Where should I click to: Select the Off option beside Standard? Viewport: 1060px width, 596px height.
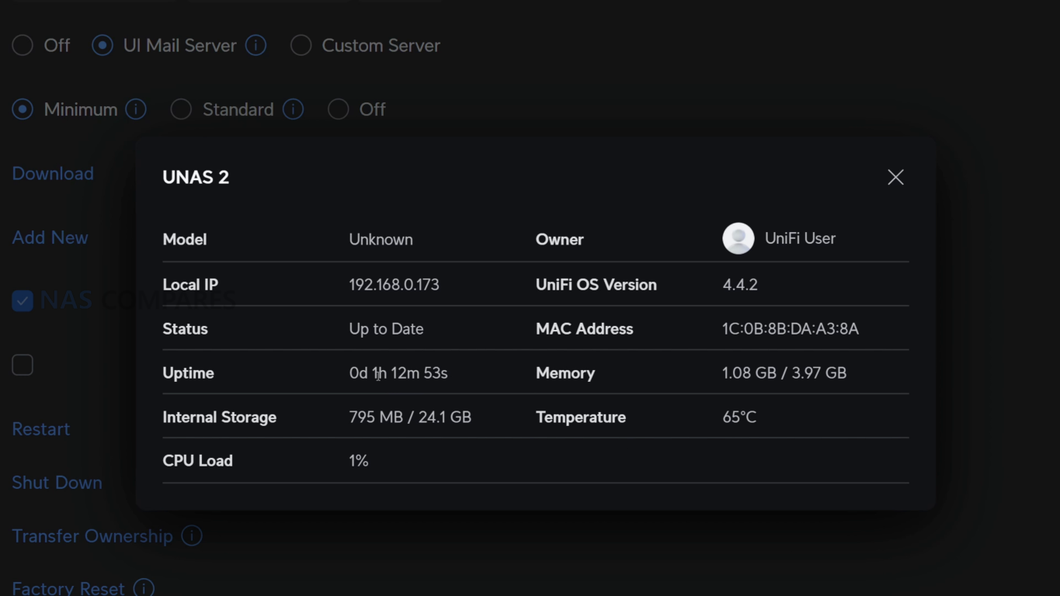point(338,109)
